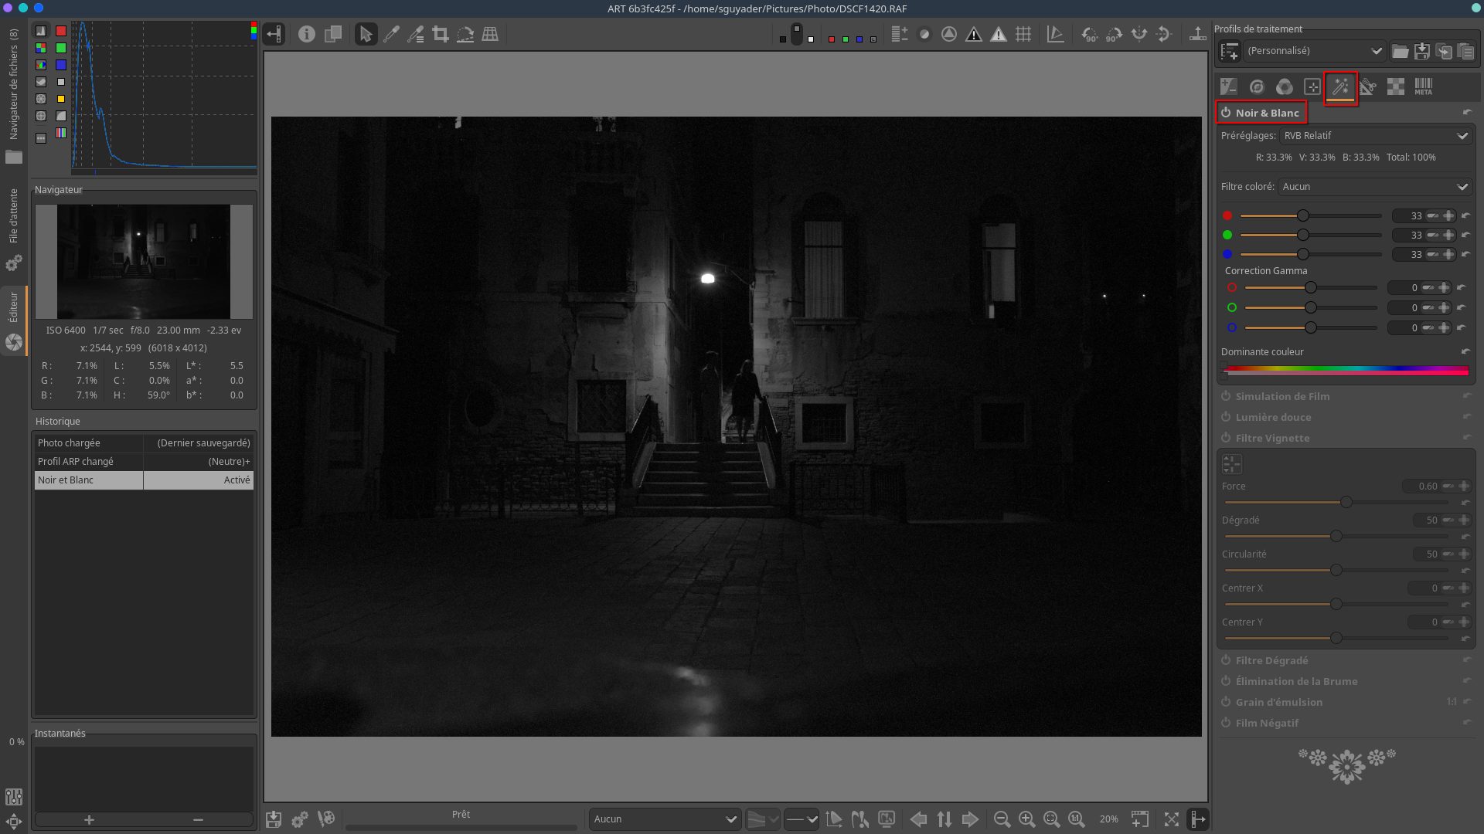Toggle clipped highlight warning indicator
The height and width of the screenshot is (834, 1484).
(999, 35)
